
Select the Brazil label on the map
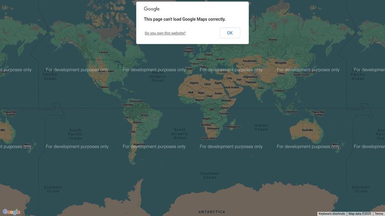coord(144,116)
